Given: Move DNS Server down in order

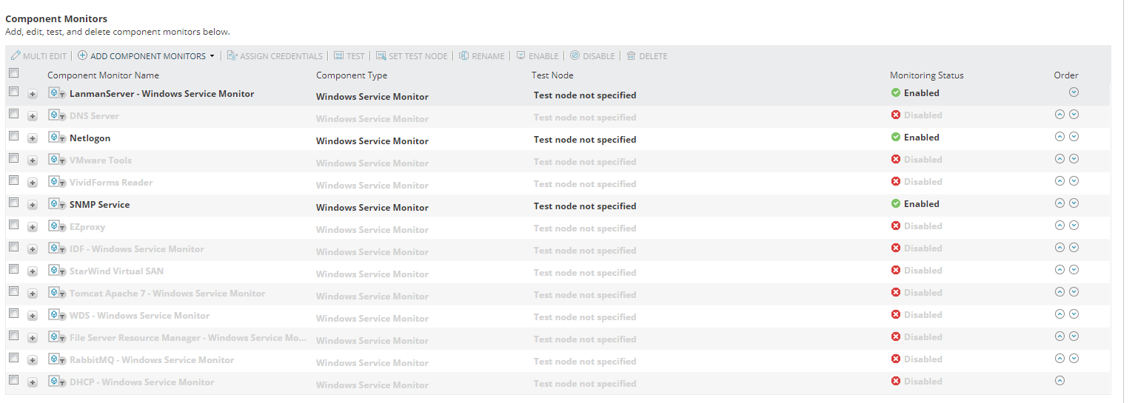Looking at the screenshot, I should coord(1074,115).
